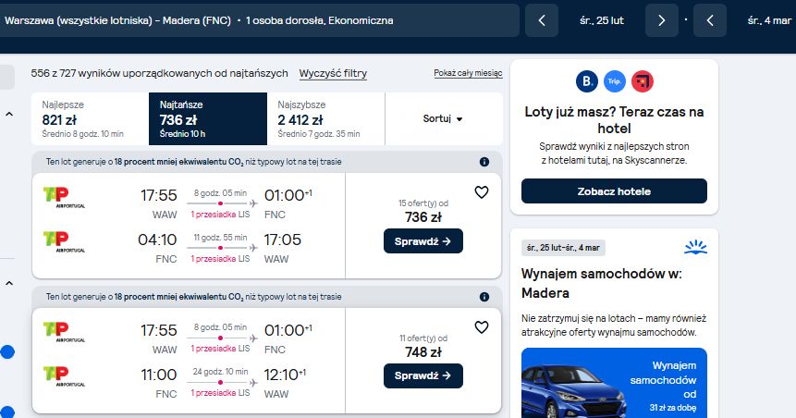The width and height of the screenshot is (796, 418).
Task: Switch to the Najszybsze 2 412 zł tab
Action: [x=326, y=119]
